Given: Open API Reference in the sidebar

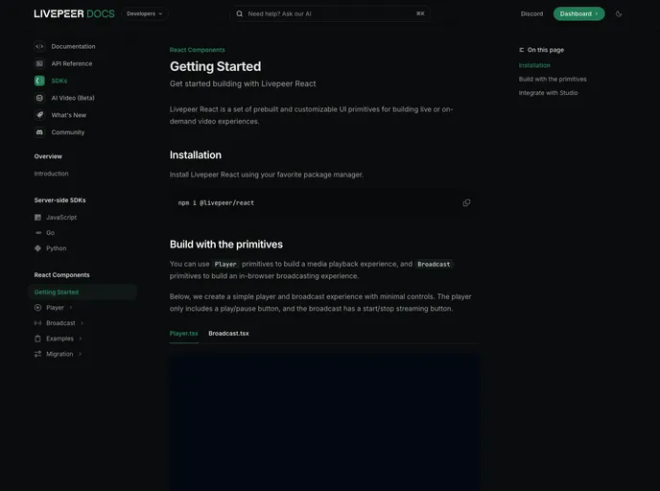Looking at the screenshot, I should (x=72, y=63).
